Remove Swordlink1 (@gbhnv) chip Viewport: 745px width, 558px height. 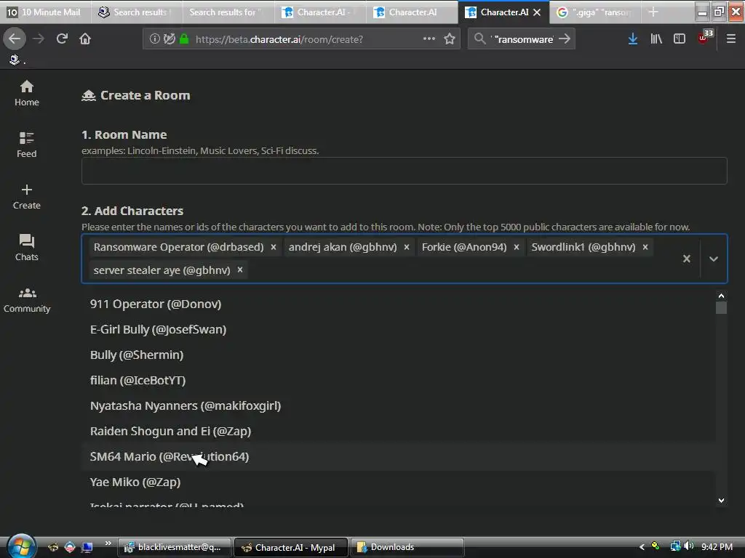[645, 247]
